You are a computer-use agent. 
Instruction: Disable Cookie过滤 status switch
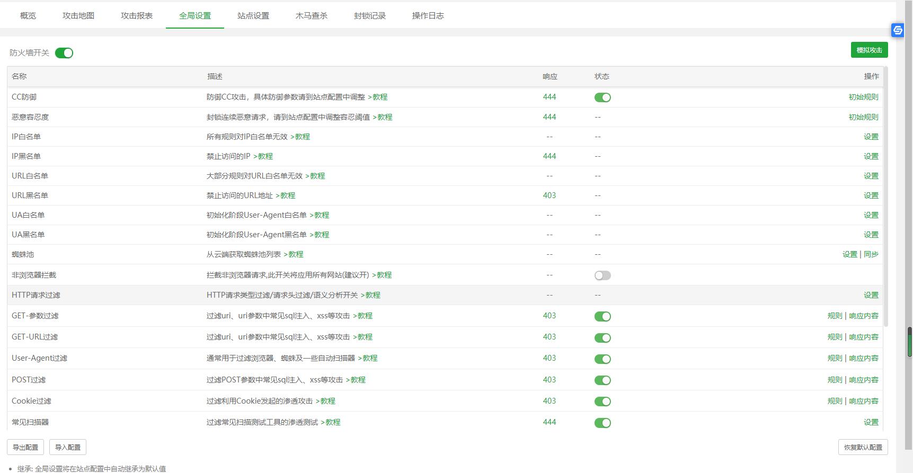coord(602,401)
